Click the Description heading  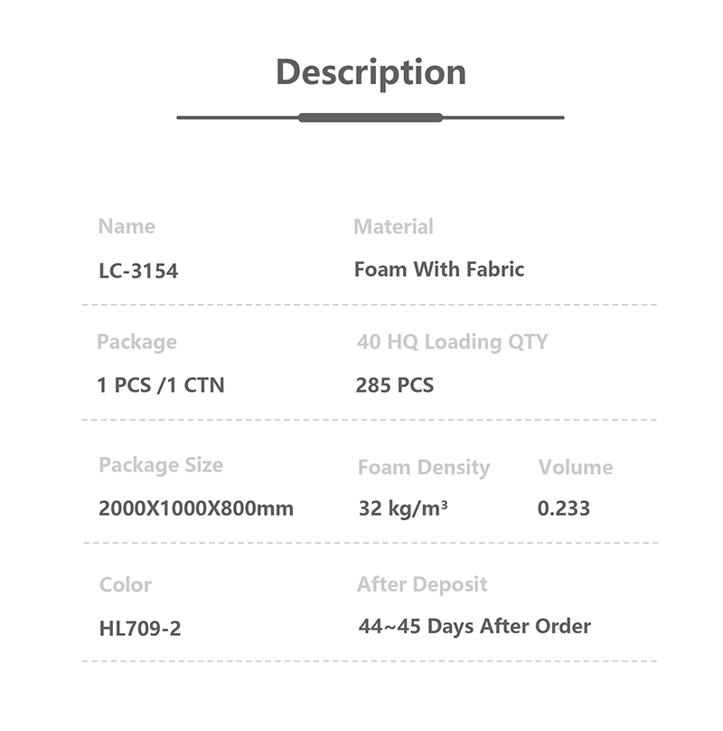pyautogui.click(x=371, y=71)
